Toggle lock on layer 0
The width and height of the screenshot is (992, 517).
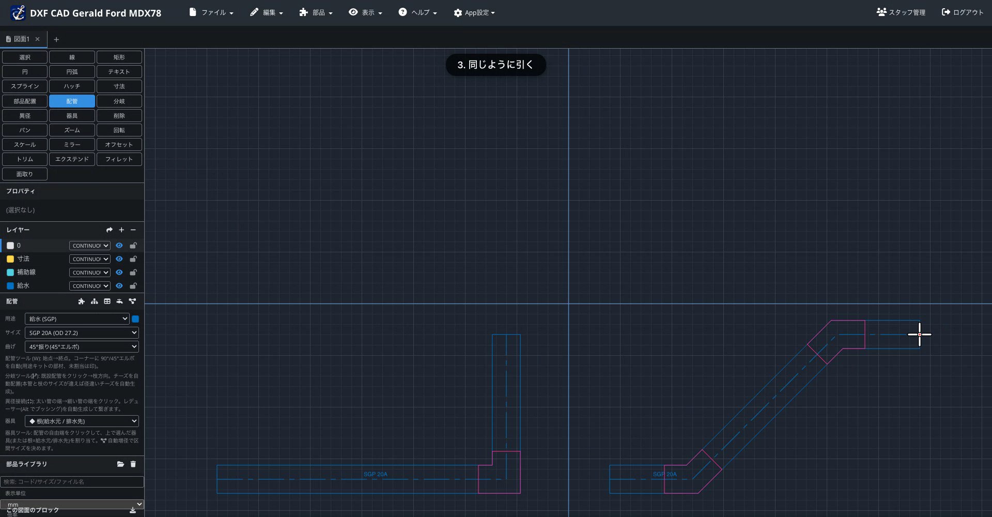133,246
